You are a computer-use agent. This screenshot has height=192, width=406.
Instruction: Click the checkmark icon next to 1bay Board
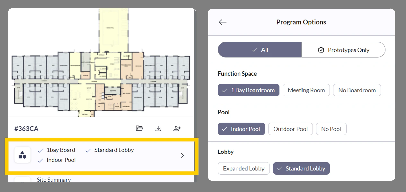[x=40, y=150]
